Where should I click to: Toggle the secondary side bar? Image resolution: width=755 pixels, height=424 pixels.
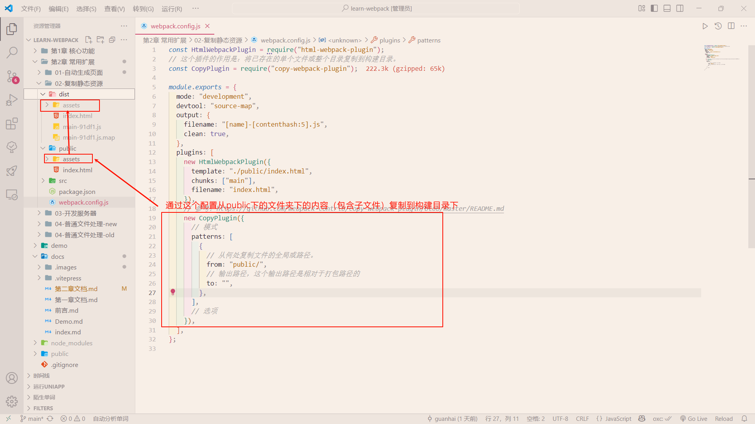[x=680, y=8]
